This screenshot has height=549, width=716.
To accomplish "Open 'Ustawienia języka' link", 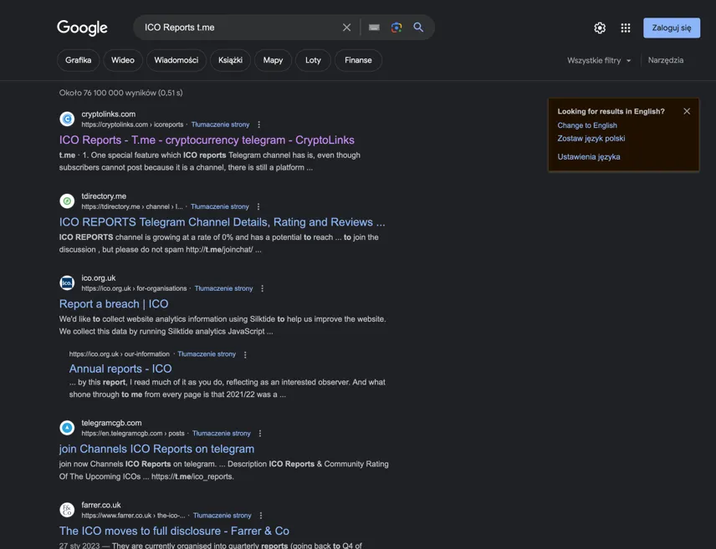I will [589, 157].
